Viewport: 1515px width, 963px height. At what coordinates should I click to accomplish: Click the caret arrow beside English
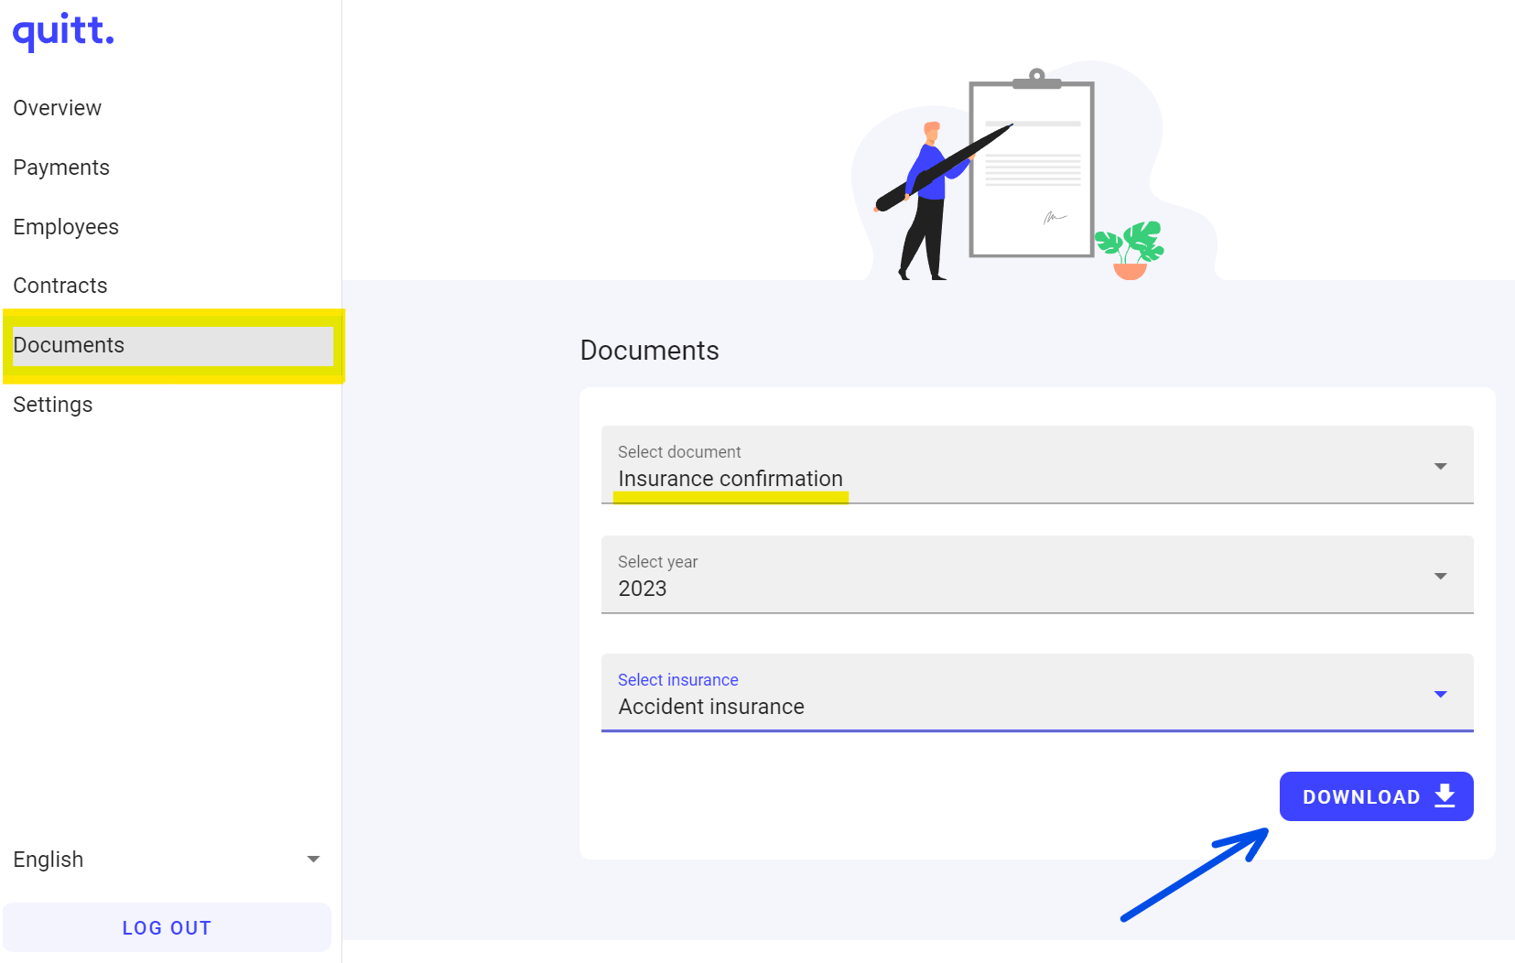(313, 860)
